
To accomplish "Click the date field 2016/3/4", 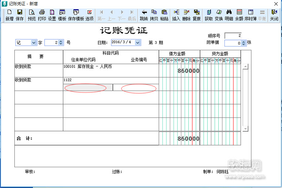I will tap(123, 42).
